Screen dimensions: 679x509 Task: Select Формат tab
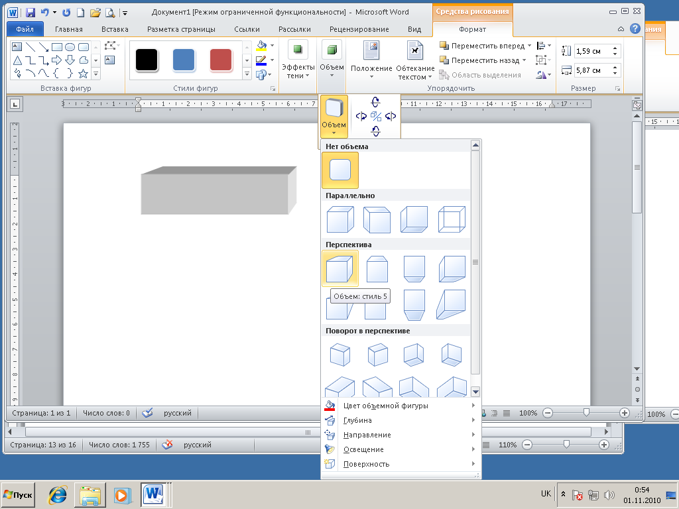(472, 29)
